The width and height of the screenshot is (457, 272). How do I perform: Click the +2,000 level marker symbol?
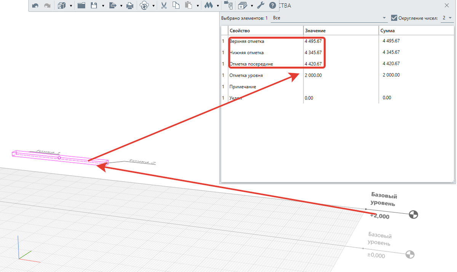(413, 215)
